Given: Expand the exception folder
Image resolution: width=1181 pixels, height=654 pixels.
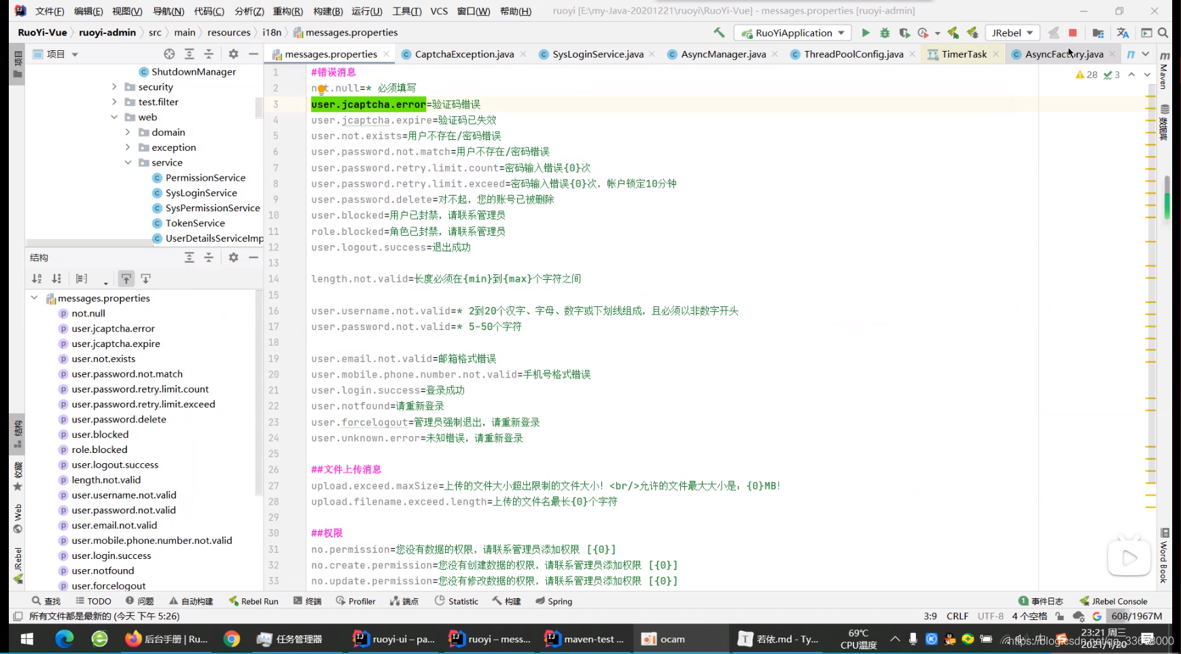Looking at the screenshot, I should click(x=128, y=147).
